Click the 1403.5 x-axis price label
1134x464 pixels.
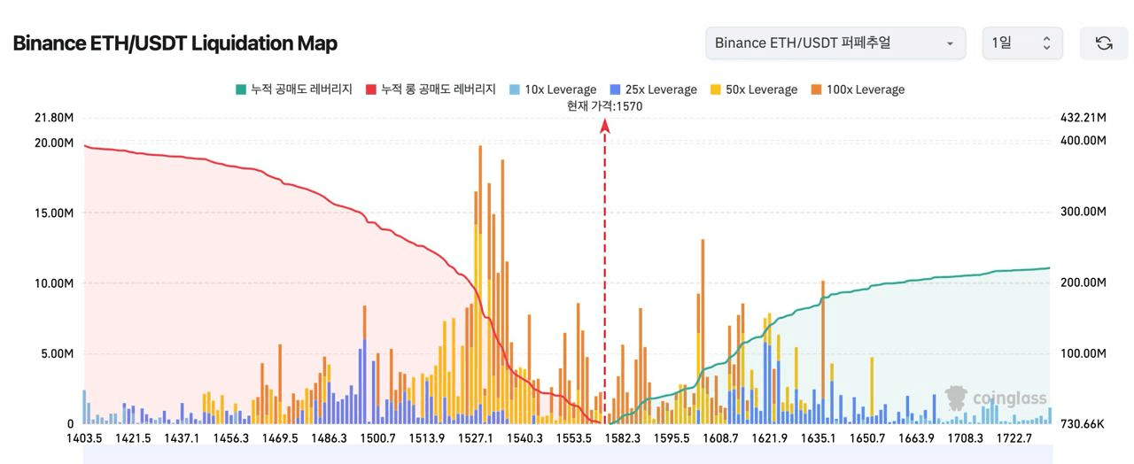(84, 438)
